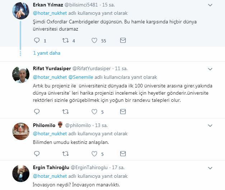This screenshot has width=225, height=190.
Task: Reply to Rifat Yurdasiper's tweet
Action: point(37,112)
